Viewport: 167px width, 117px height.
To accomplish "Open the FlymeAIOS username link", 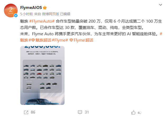I will pos(31,8).
